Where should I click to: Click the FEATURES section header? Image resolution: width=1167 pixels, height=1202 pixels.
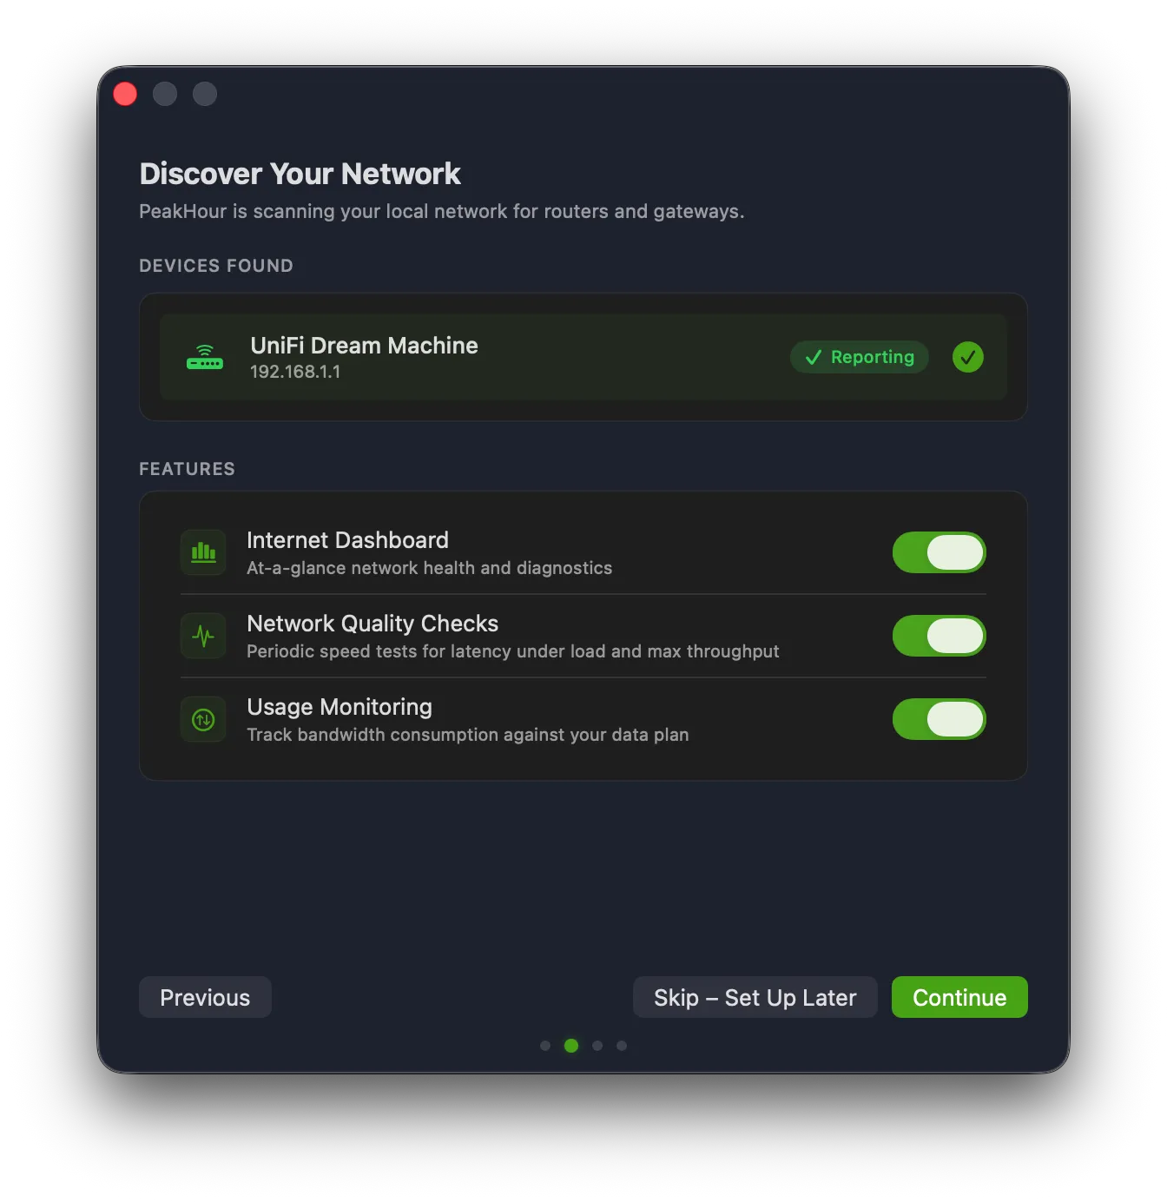[187, 469]
